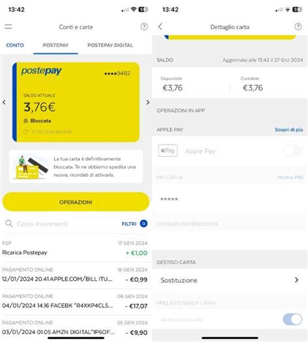Toggle the Apple Pay switch
The width and height of the screenshot is (308, 342).
tap(292, 151)
